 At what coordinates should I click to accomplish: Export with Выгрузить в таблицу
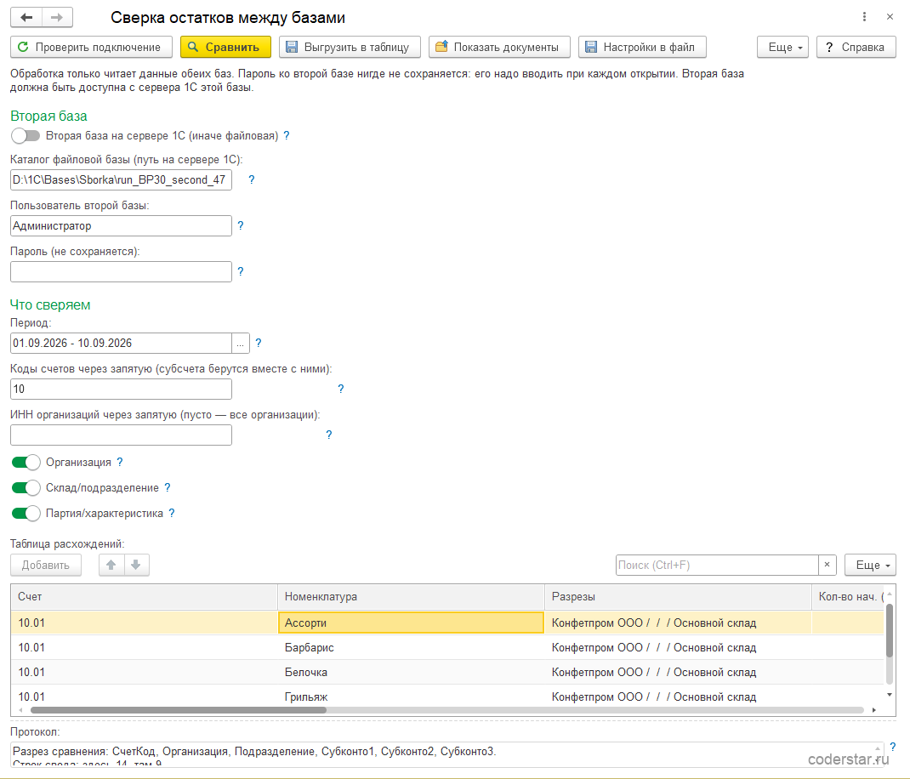350,47
